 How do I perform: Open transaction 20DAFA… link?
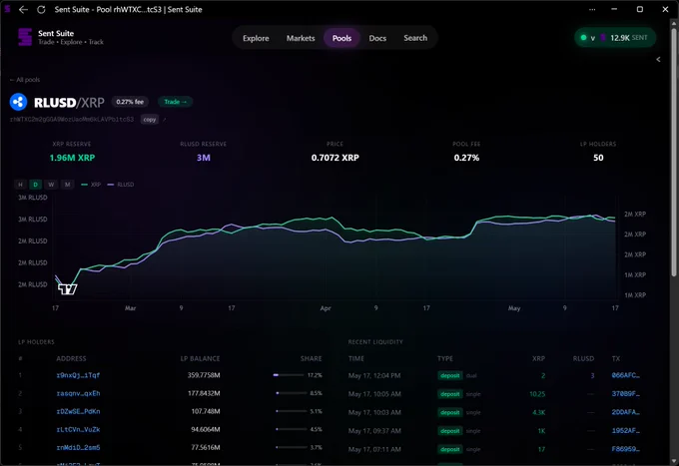pos(625,412)
